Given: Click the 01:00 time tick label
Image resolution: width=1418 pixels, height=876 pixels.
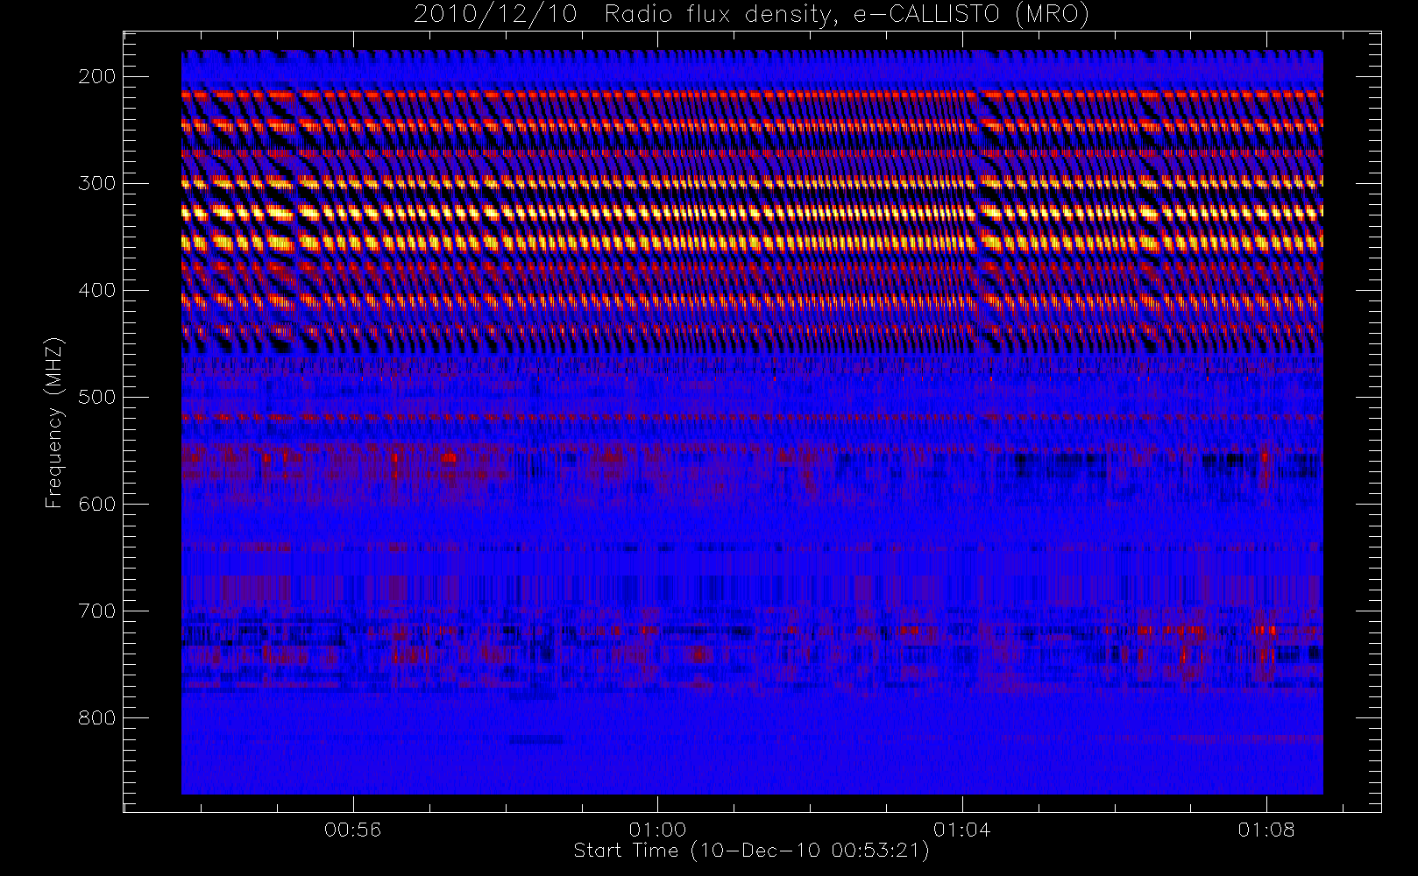Looking at the screenshot, I should (657, 830).
